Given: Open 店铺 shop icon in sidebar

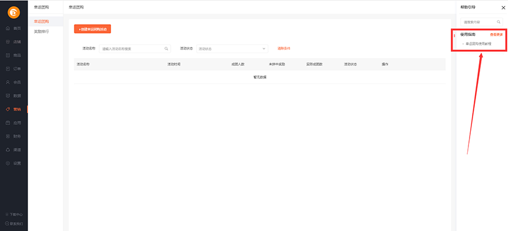Looking at the screenshot, I should tap(8, 42).
